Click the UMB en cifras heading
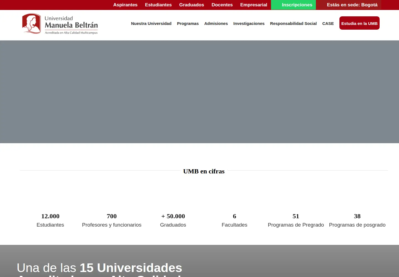The width and height of the screenshot is (399, 277). pyautogui.click(x=204, y=171)
